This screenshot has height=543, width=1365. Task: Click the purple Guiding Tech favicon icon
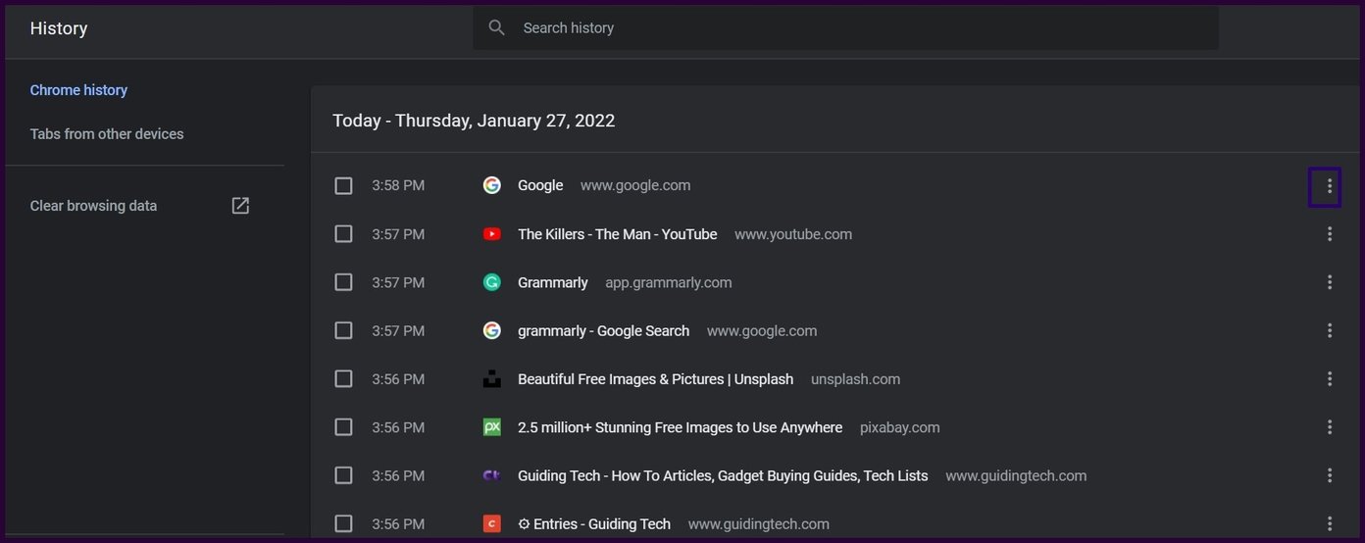pos(492,475)
